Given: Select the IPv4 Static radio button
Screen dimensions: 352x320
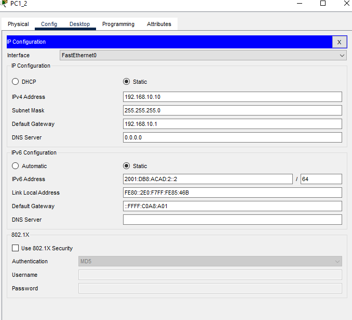Looking at the screenshot, I should click(x=127, y=82).
